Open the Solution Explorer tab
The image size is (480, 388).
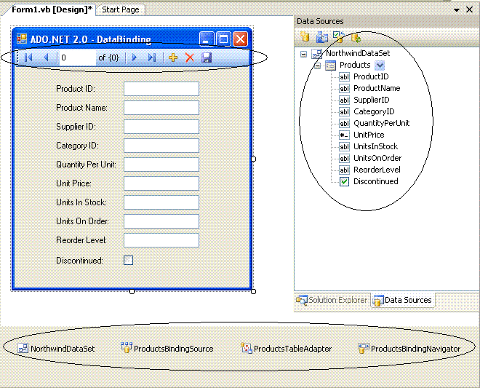(x=332, y=300)
